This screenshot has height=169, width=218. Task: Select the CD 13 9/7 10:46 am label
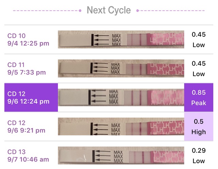(x=29, y=155)
